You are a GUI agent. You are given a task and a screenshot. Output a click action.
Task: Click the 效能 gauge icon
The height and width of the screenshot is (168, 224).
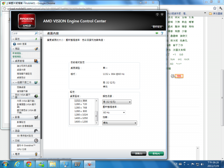36,141
